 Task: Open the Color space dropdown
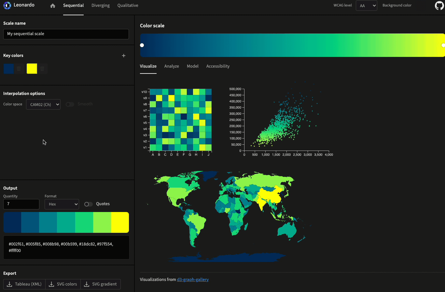coord(43,104)
